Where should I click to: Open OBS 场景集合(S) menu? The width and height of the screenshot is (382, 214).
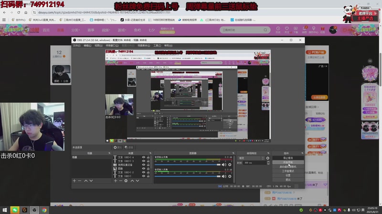144,46
